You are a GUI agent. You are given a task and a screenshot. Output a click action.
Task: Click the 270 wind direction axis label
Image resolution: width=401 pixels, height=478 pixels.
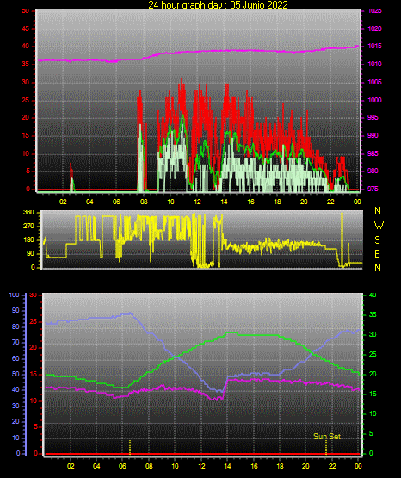[28, 227]
